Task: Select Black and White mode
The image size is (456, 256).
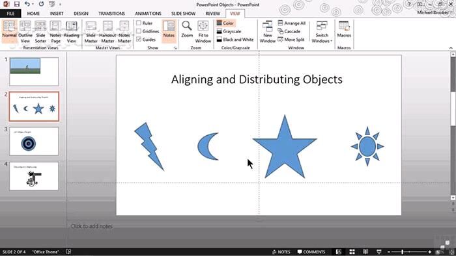Action: 235,39
